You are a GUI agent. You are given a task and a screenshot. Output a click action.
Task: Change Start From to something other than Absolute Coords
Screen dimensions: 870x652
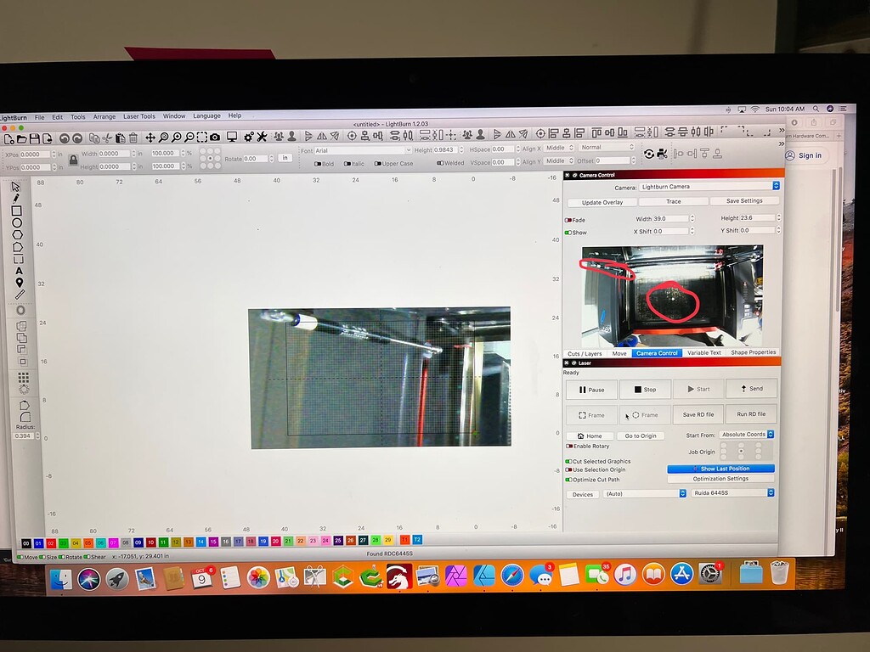(744, 435)
